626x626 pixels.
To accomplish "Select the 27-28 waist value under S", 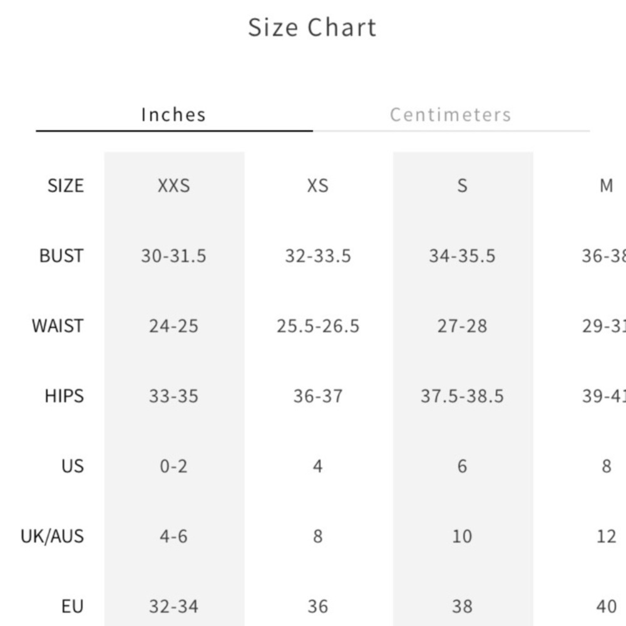I will tap(462, 326).
